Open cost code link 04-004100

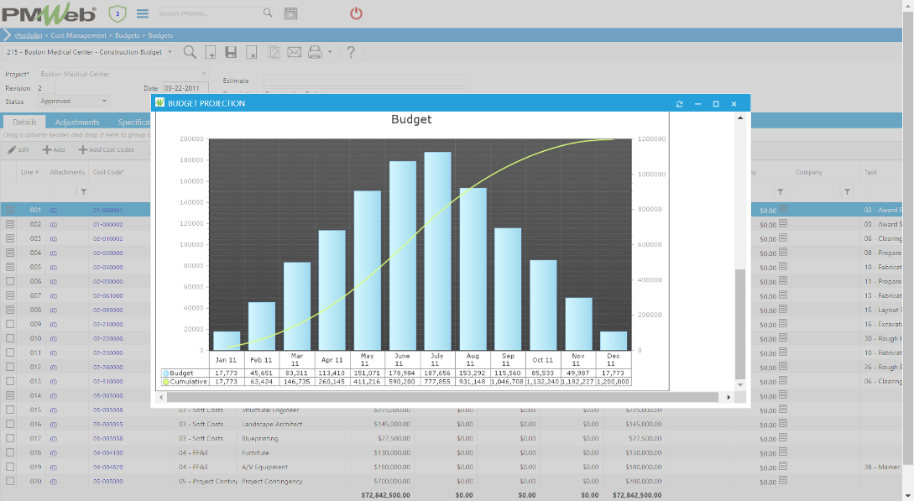click(x=107, y=452)
